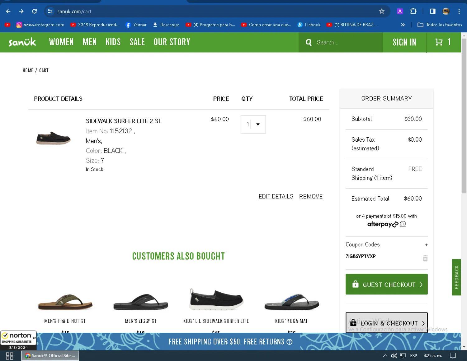Open the SIDEWALK SURFER LITE 2 SL product title

[x=124, y=121]
